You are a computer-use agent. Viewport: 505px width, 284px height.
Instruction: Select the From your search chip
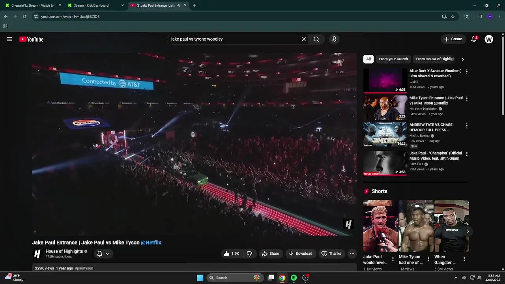pos(393,59)
